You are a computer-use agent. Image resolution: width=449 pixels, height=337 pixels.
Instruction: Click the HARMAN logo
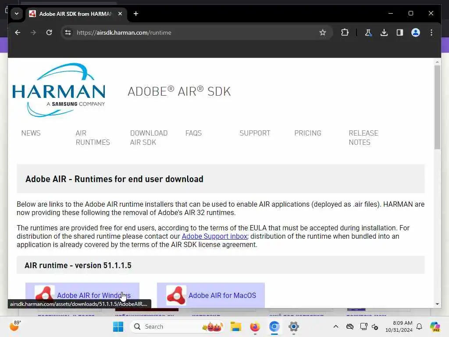(x=59, y=90)
